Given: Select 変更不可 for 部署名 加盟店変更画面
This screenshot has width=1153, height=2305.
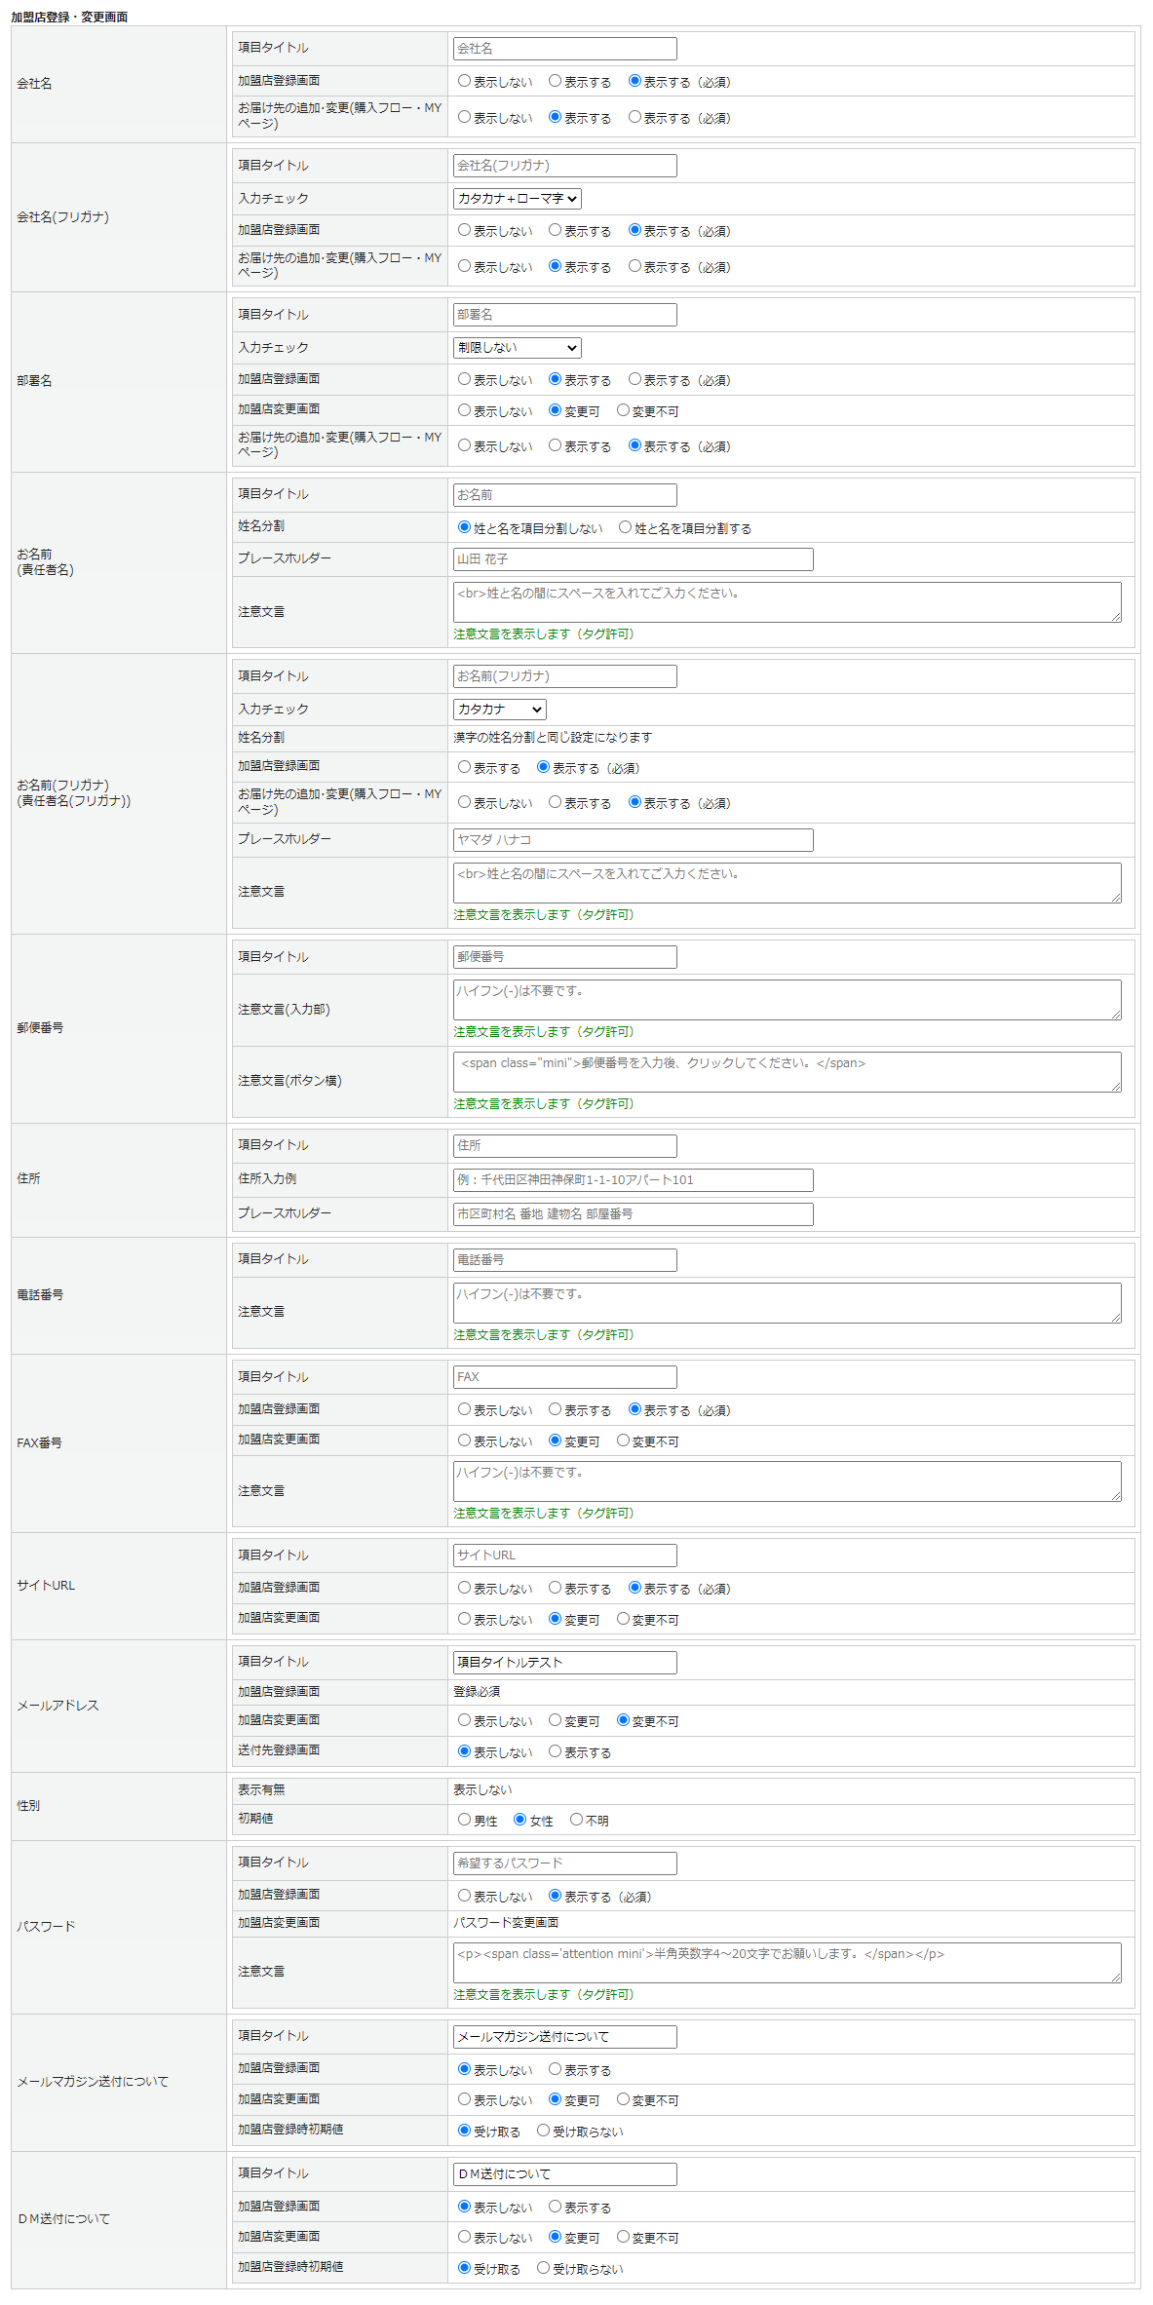Looking at the screenshot, I should click(623, 410).
